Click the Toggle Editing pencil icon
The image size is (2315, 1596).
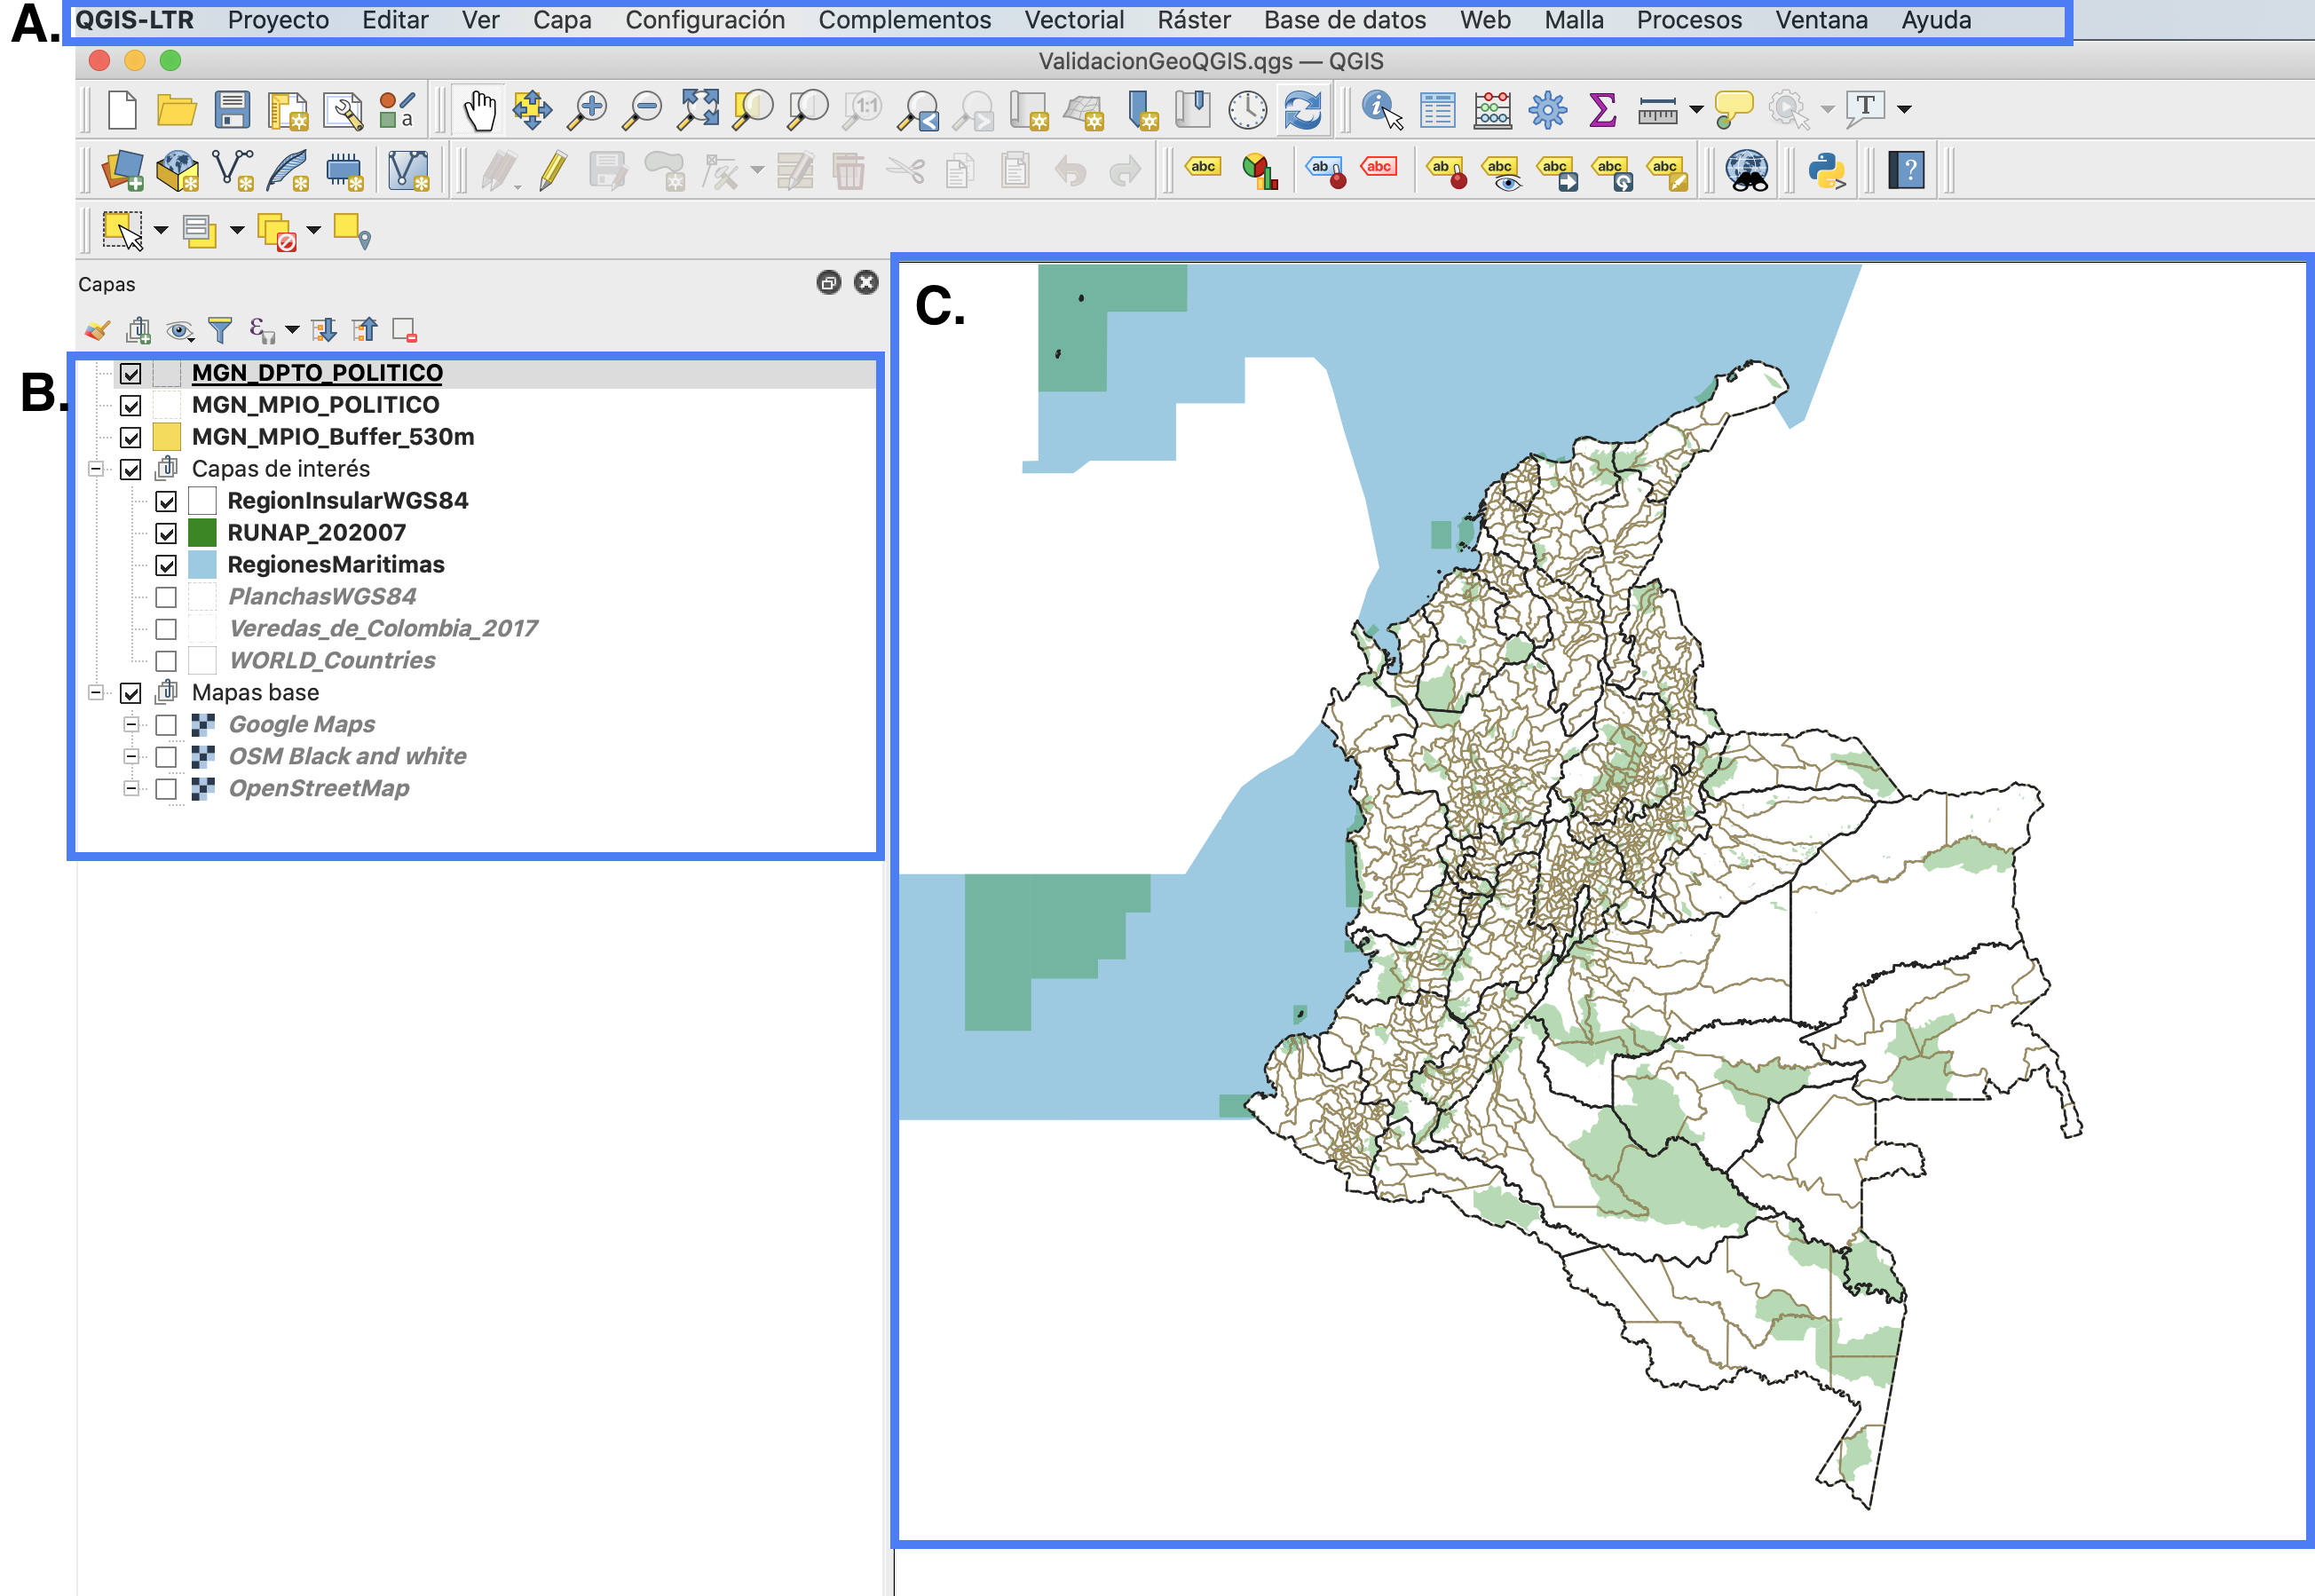[x=552, y=171]
